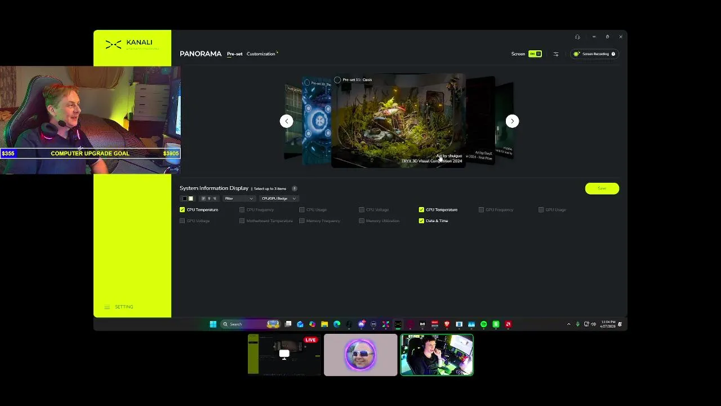Choose right text alignment icon
721x406 pixels.
(214, 198)
